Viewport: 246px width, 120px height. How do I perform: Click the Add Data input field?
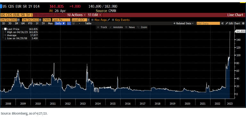coord(208,23)
